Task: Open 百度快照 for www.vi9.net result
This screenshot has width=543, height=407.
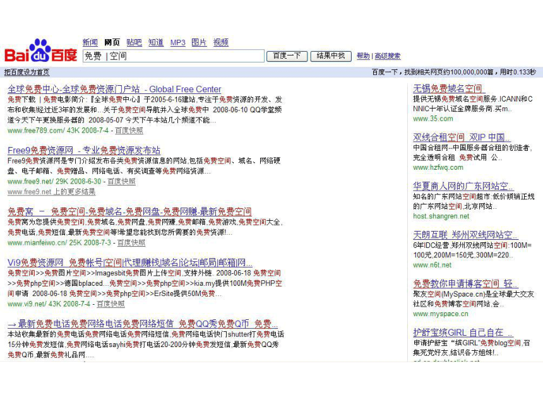Action: coord(110,304)
